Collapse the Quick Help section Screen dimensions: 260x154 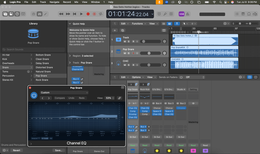(x=70, y=24)
